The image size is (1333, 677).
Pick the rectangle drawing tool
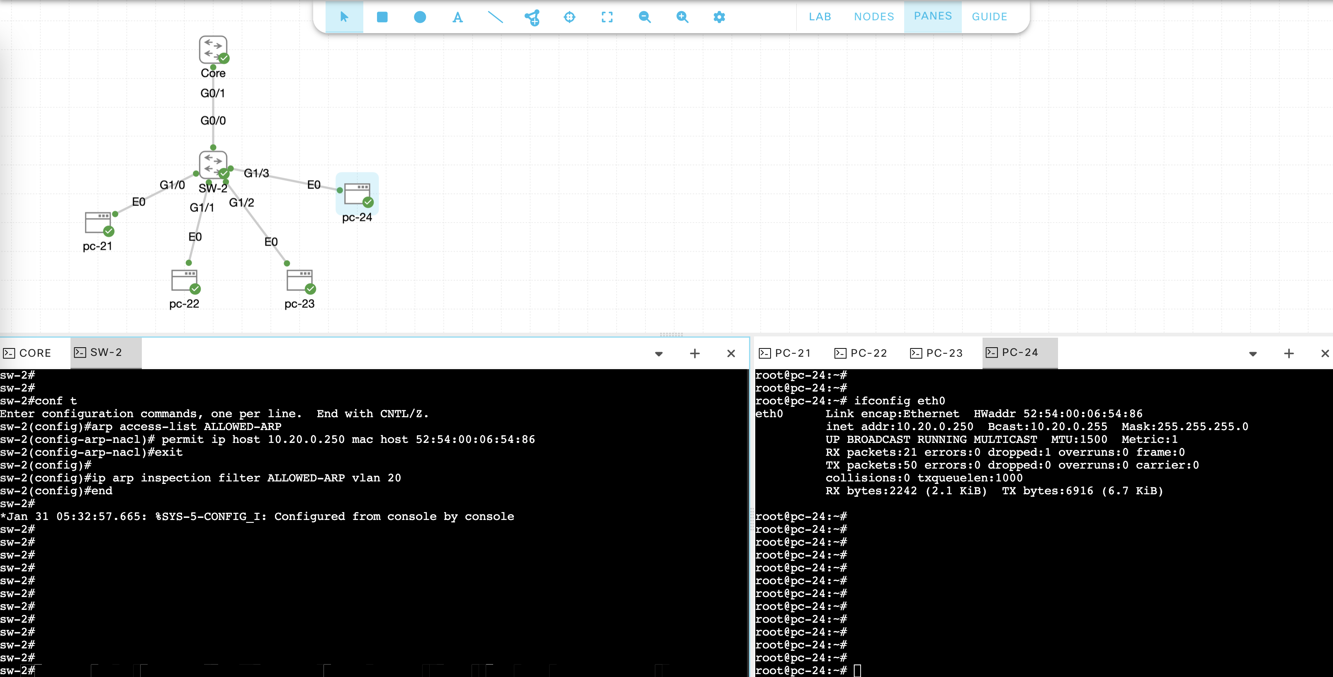382,17
